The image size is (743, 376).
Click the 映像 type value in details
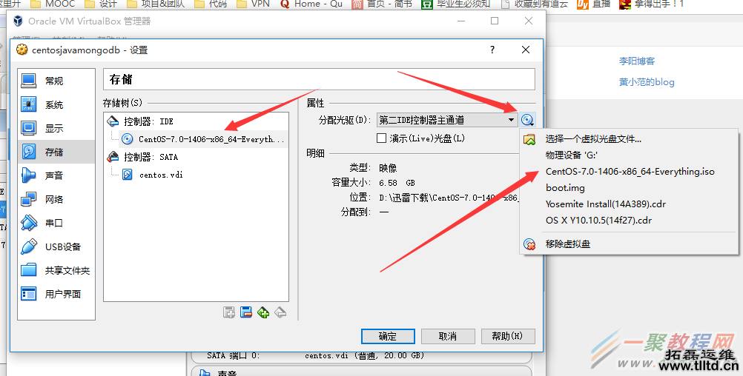(388, 168)
